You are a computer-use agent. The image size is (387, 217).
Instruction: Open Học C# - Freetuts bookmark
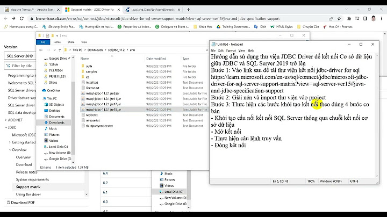click(338, 27)
